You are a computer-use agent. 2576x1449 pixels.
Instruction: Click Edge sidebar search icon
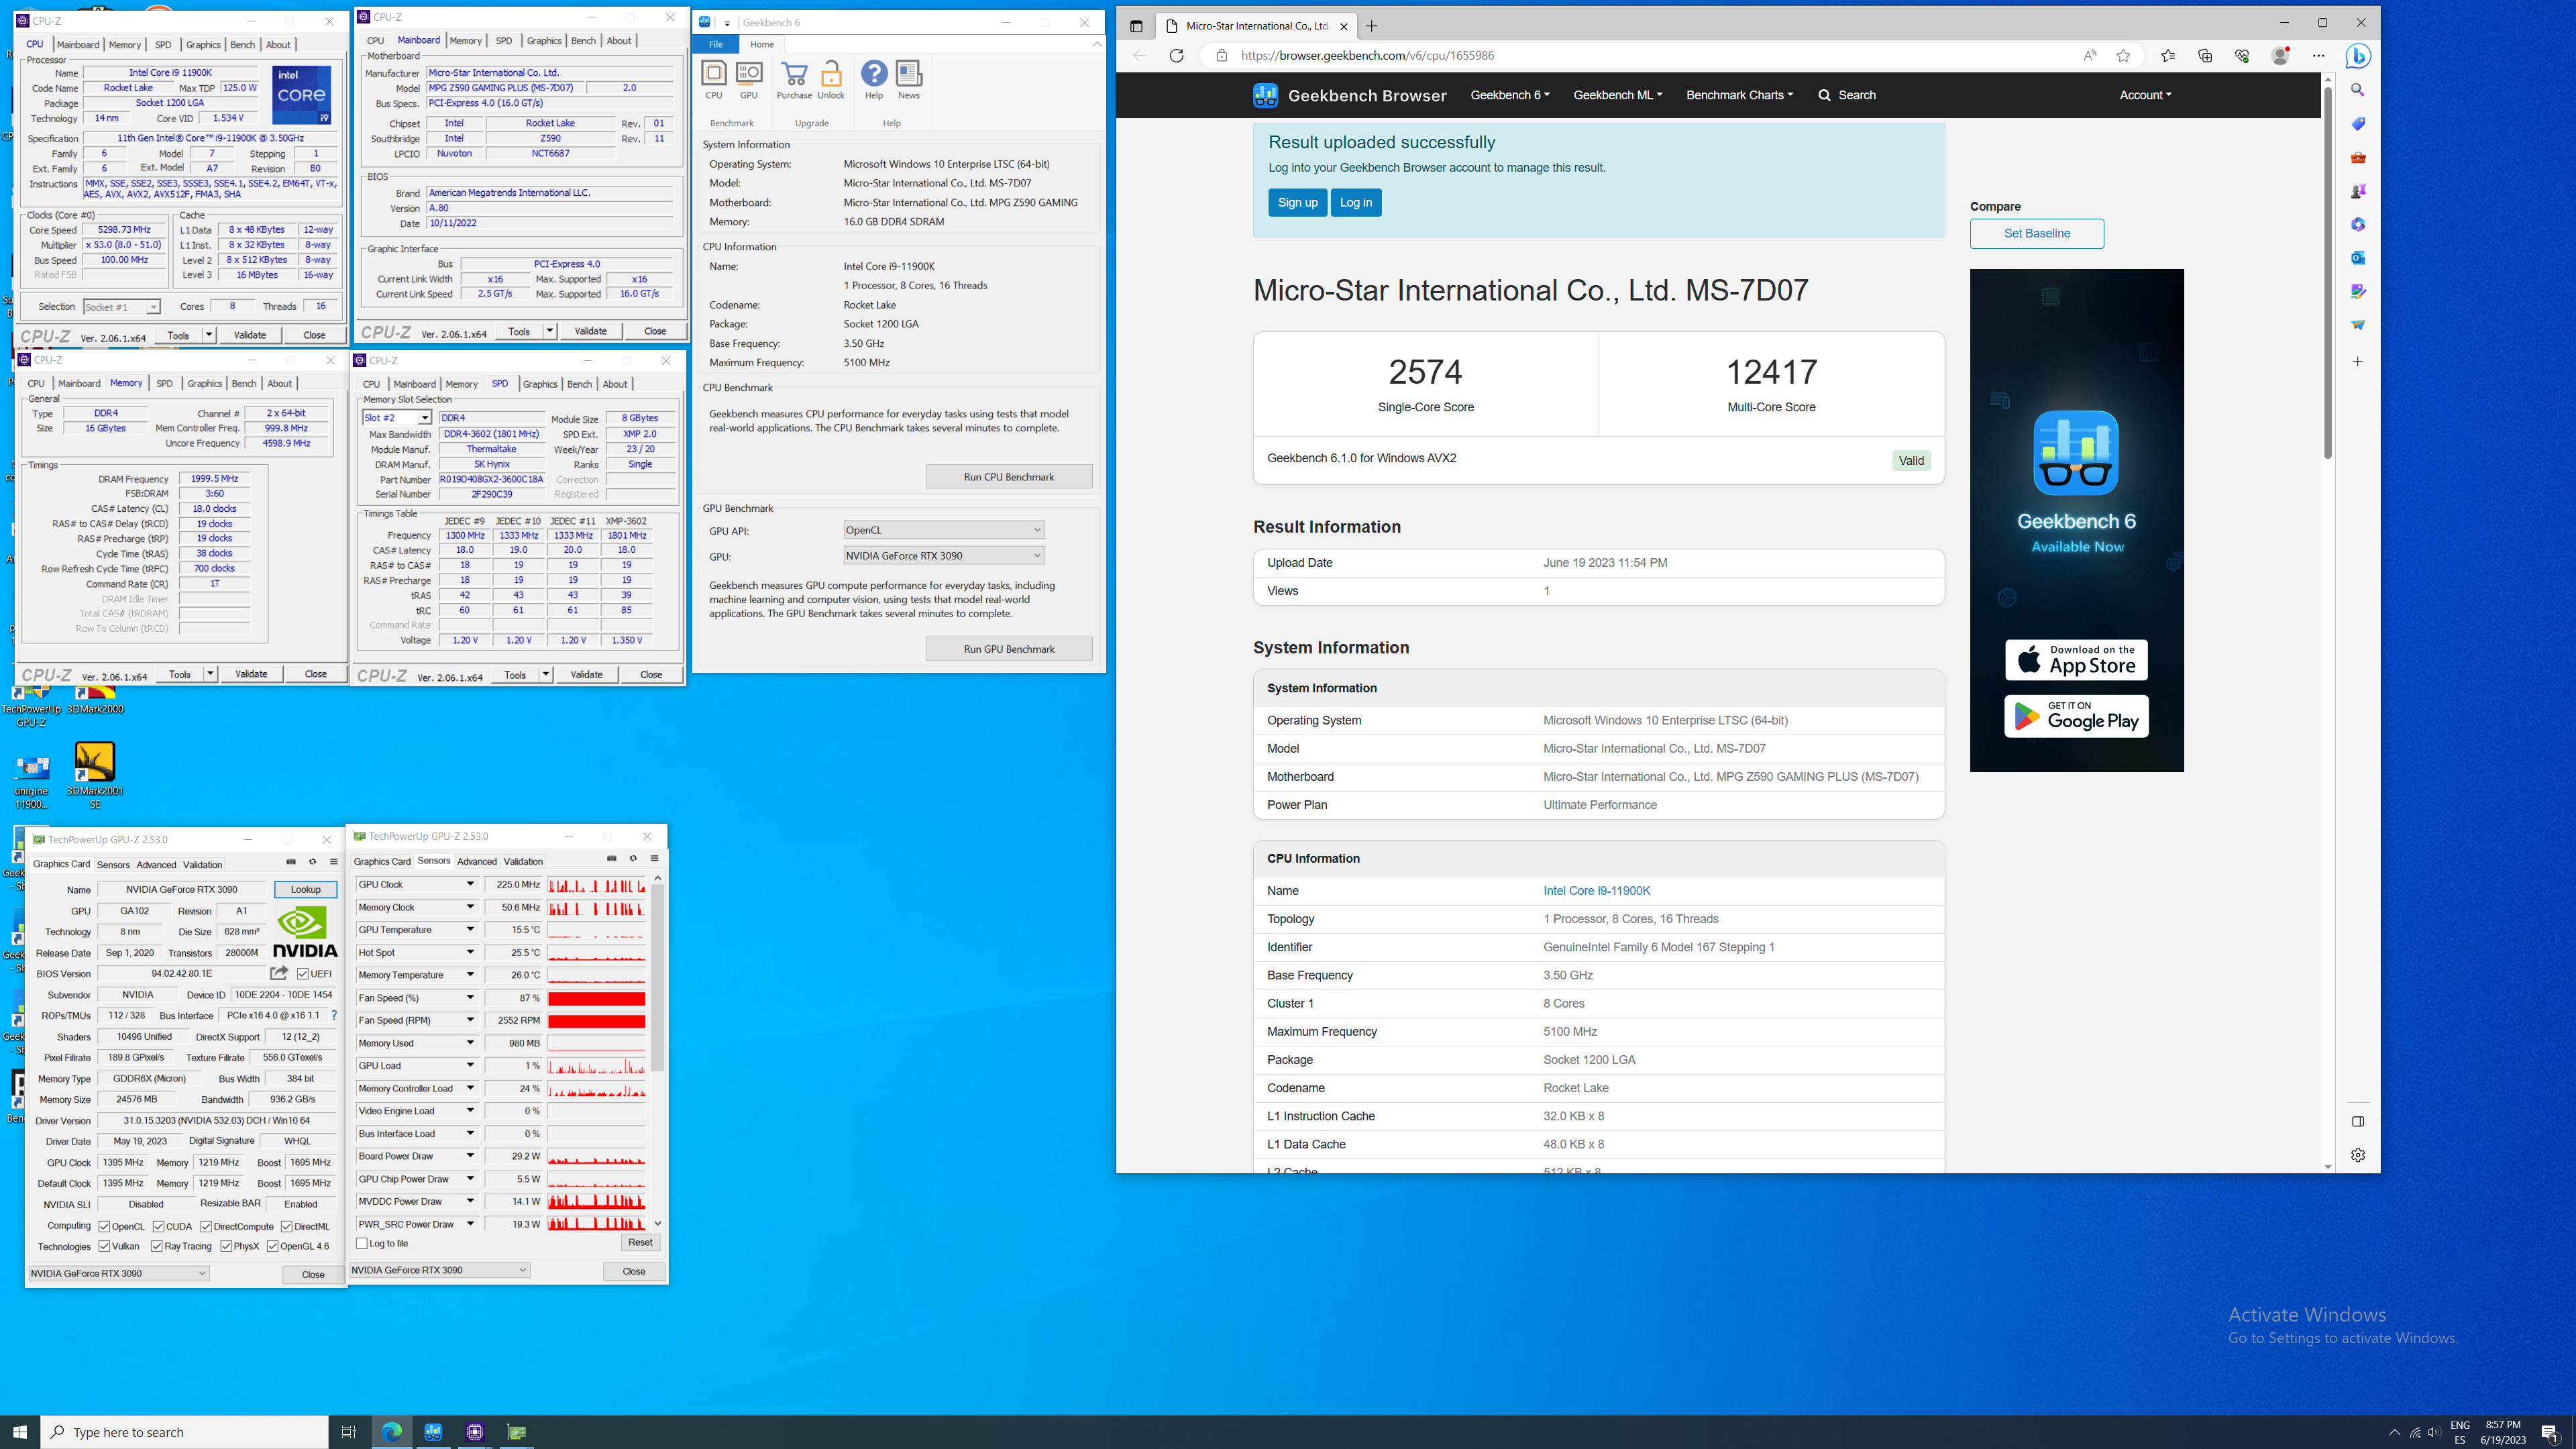point(2358,90)
